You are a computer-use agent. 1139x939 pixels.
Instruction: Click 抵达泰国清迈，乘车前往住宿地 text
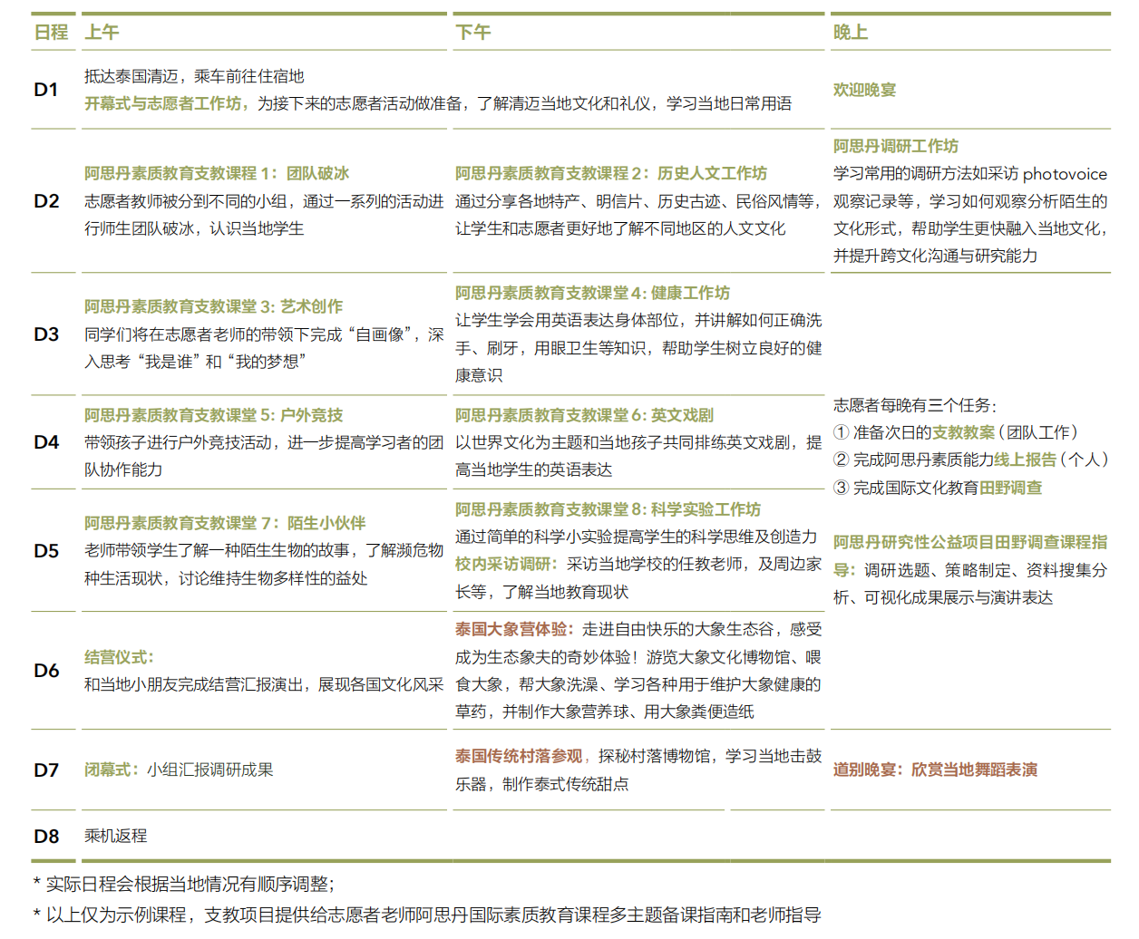(194, 77)
